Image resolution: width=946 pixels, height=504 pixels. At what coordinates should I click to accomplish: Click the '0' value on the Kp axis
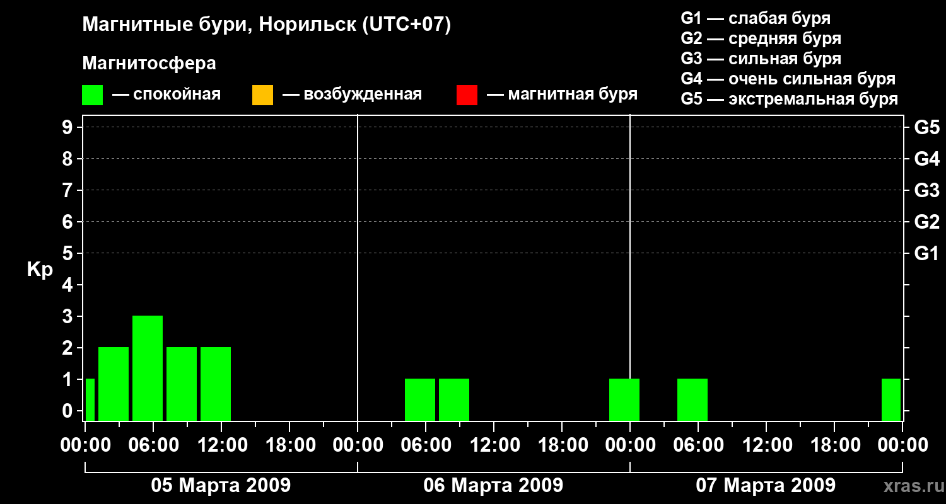pyautogui.click(x=69, y=411)
